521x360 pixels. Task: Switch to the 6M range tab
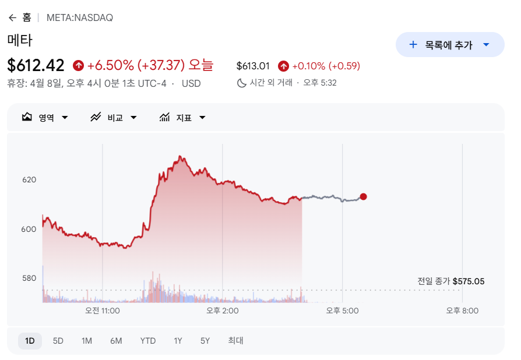(116, 341)
